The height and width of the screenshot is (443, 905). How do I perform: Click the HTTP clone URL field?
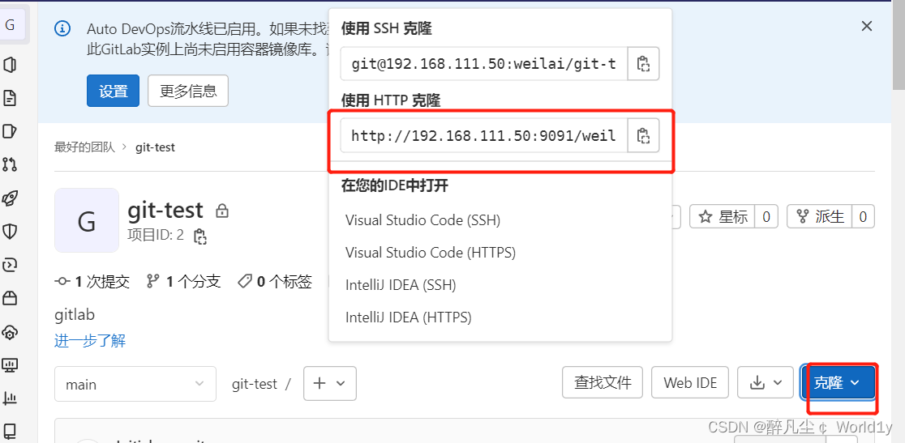pos(484,136)
